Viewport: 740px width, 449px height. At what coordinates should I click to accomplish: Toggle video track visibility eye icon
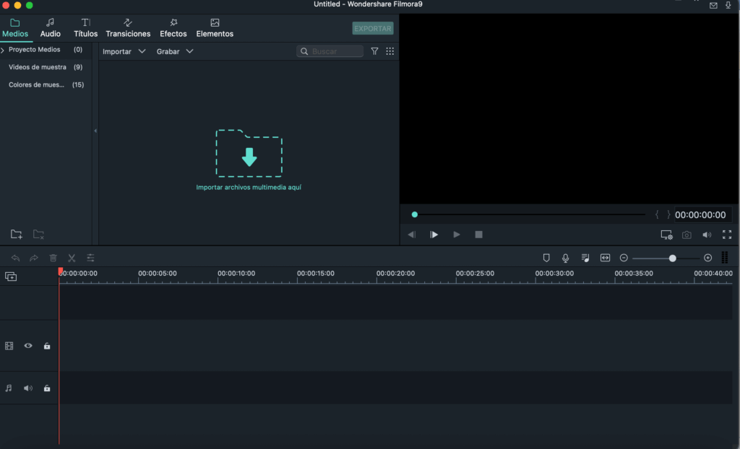[x=28, y=346]
